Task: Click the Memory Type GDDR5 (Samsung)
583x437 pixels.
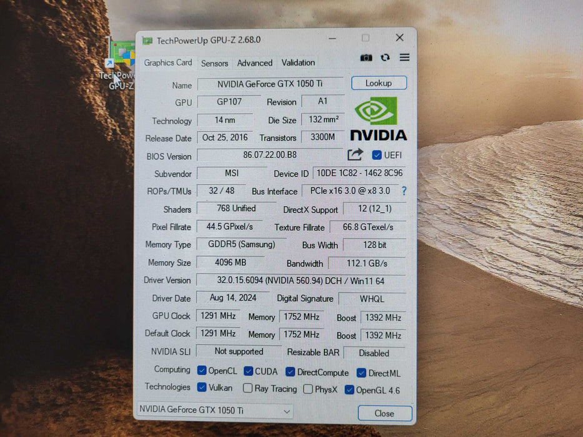Action: pos(241,244)
